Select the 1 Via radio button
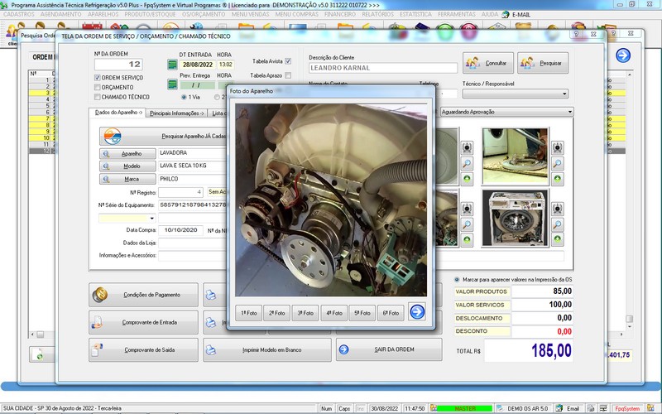The width and height of the screenshot is (662, 414). click(x=183, y=97)
